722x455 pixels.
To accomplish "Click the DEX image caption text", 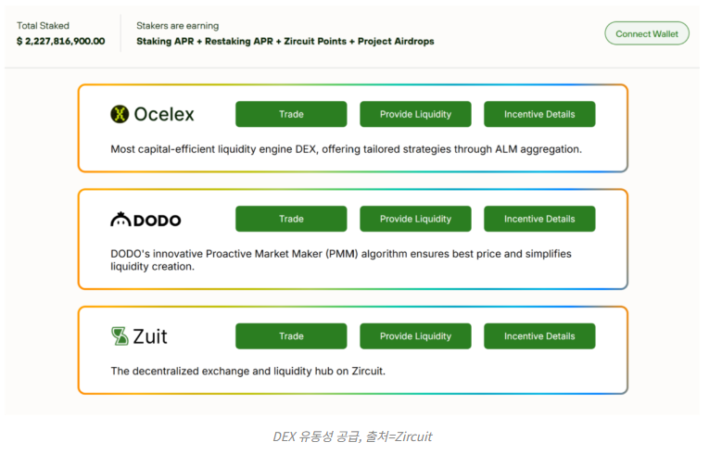I will coord(352,436).
